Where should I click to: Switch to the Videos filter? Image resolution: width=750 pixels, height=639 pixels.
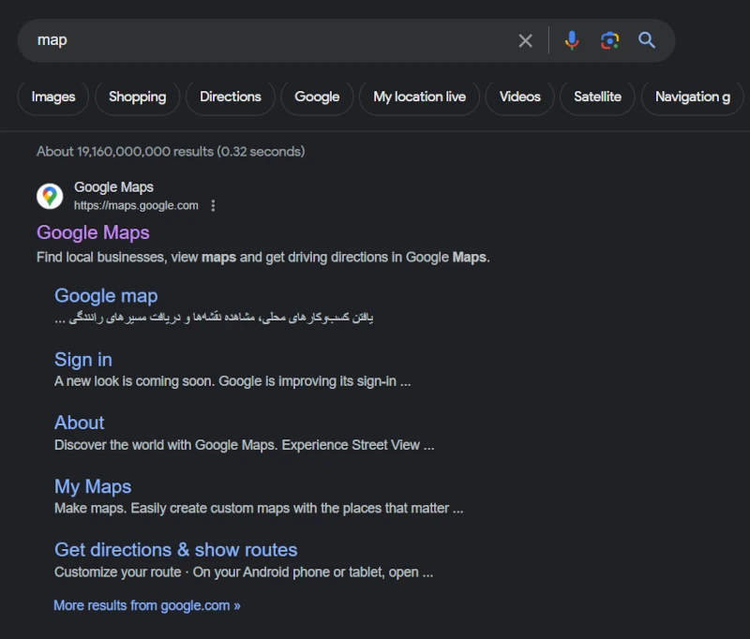[520, 97]
